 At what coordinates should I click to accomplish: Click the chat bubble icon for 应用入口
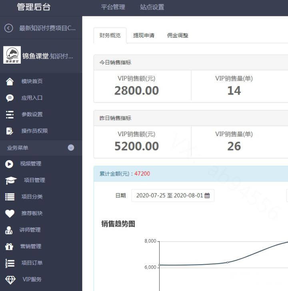click(10, 98)
